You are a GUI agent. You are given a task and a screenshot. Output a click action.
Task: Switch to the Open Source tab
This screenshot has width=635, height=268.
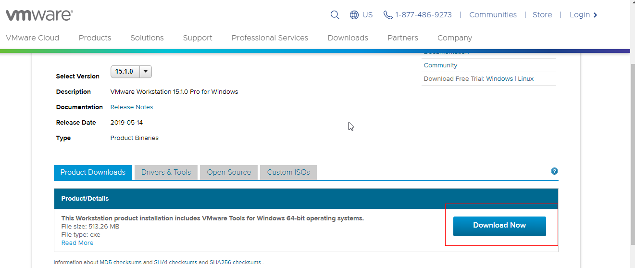229,172
